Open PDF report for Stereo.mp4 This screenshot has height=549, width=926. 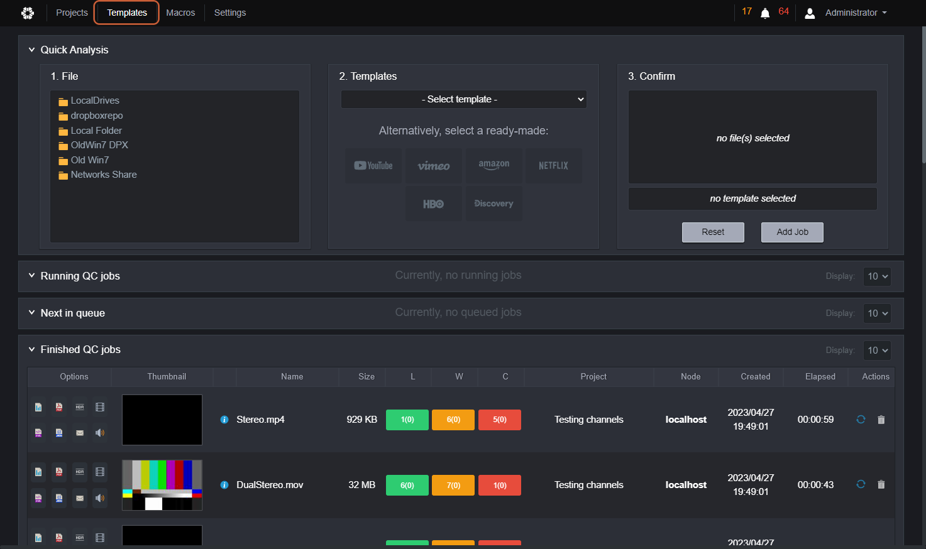click(x=59, y=407)
